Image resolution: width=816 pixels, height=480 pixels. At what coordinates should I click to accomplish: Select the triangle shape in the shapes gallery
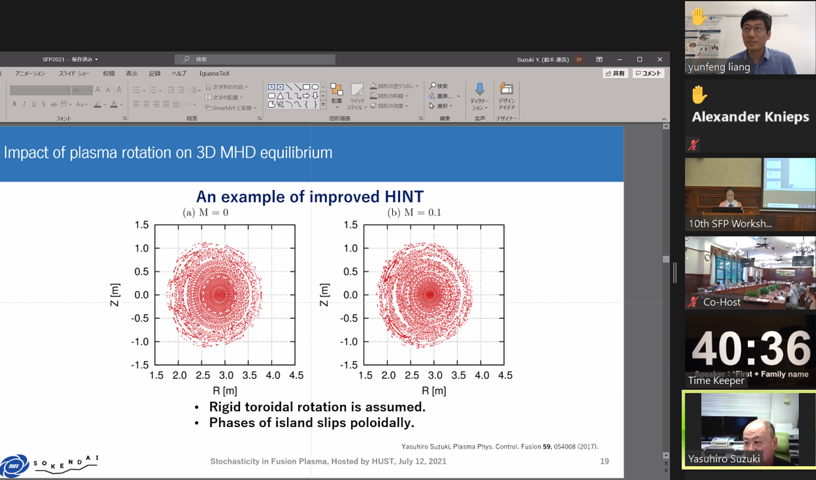(280, 96)
